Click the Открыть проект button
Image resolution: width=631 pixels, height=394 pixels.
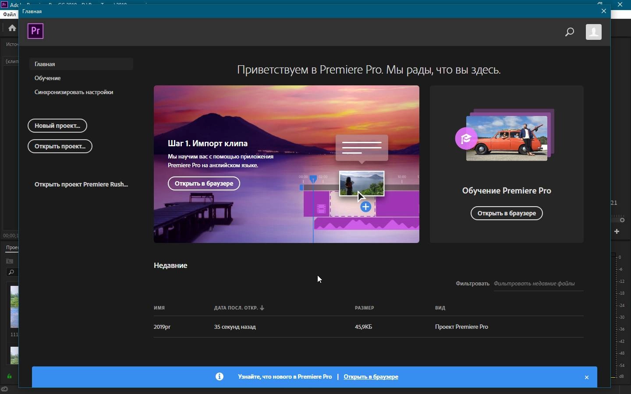pos(60,146)
